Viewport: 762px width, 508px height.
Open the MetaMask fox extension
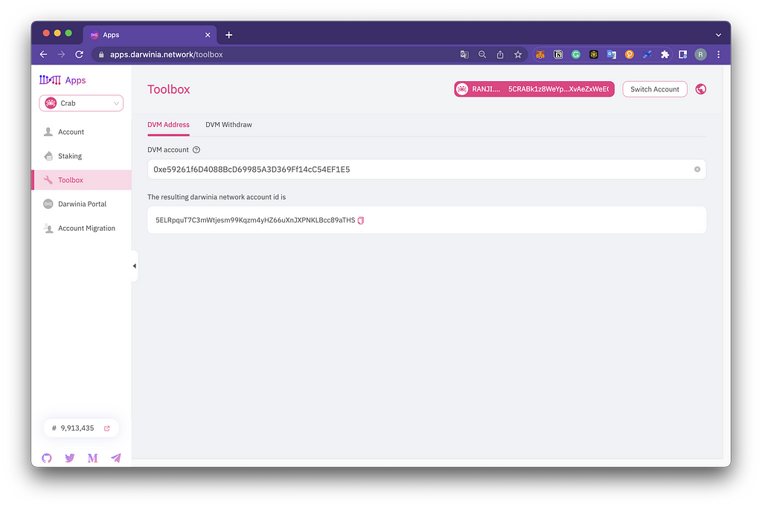(540, 54)
